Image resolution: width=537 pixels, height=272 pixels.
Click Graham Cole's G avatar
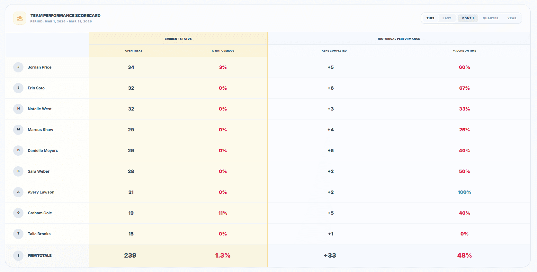tap(18, 213)
